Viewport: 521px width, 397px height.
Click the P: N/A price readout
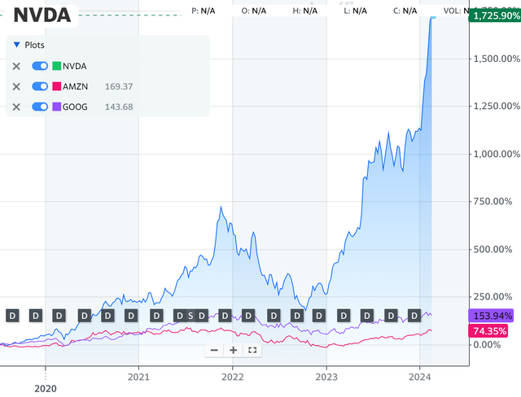point(204,11)
